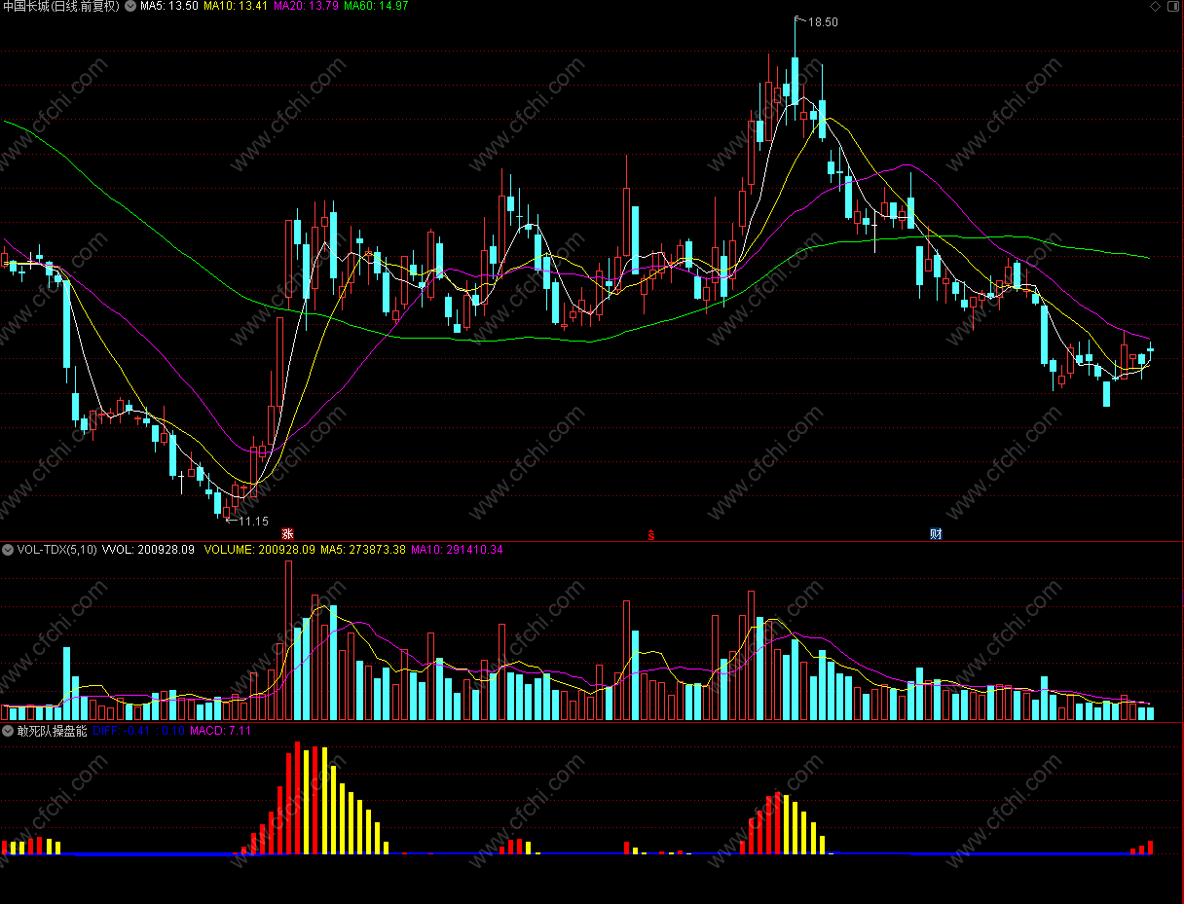This screenshot has height=904, width=1184.
Task: Select the green MA60: 14.97 label
Action: point(376,6)
